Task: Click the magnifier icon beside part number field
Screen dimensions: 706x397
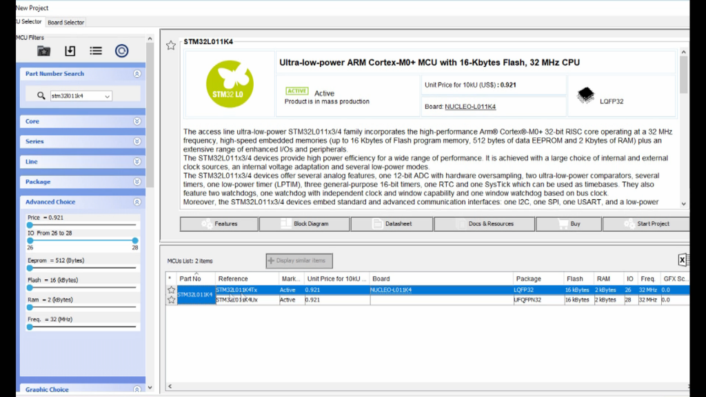Action: coord(41,96)
